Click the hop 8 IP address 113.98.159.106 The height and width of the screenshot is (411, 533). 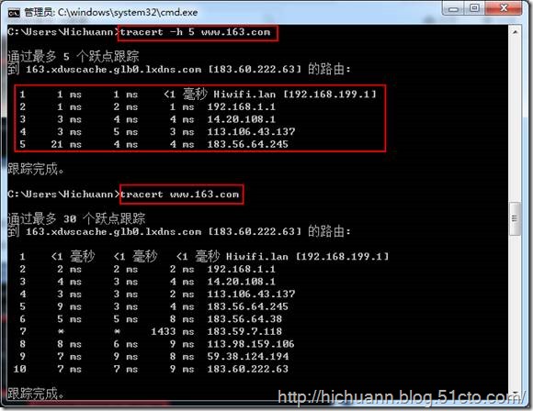(x=251, y=344)
